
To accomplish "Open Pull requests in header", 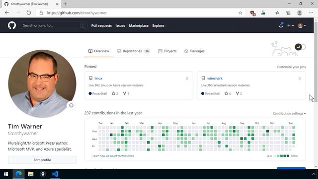I will pyautogui.click(x=101, y=26).
